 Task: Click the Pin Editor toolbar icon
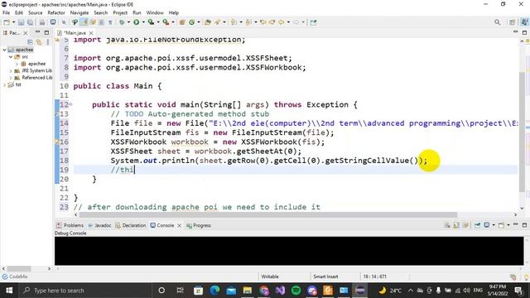pyautogui.click(x=313, y=22)
